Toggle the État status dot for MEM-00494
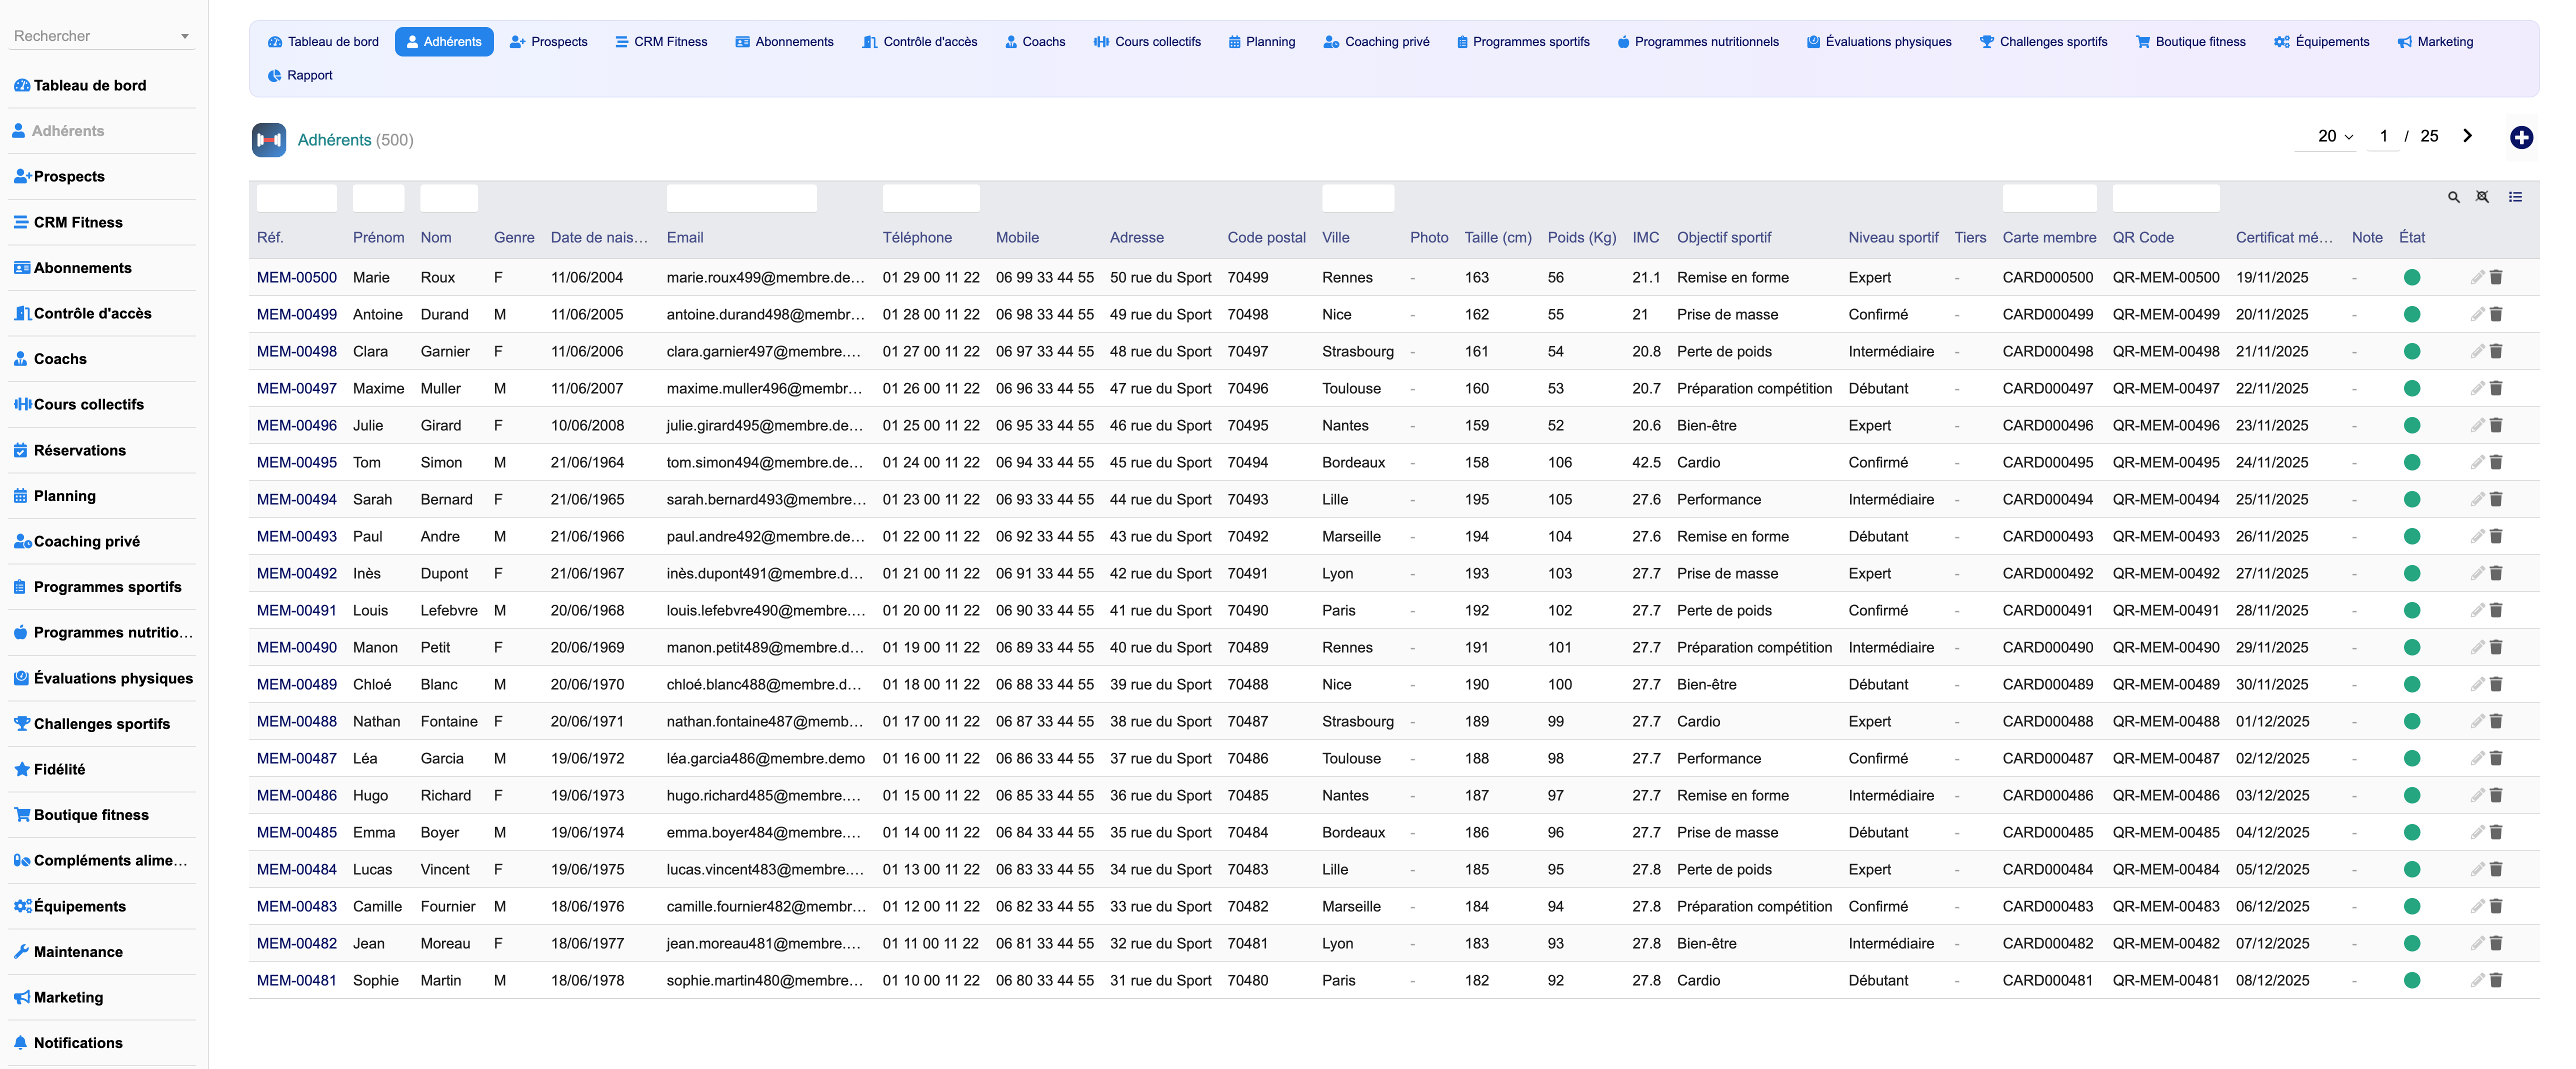The height and width of the screenshot is (1069, 2576). pos(2411,499)
